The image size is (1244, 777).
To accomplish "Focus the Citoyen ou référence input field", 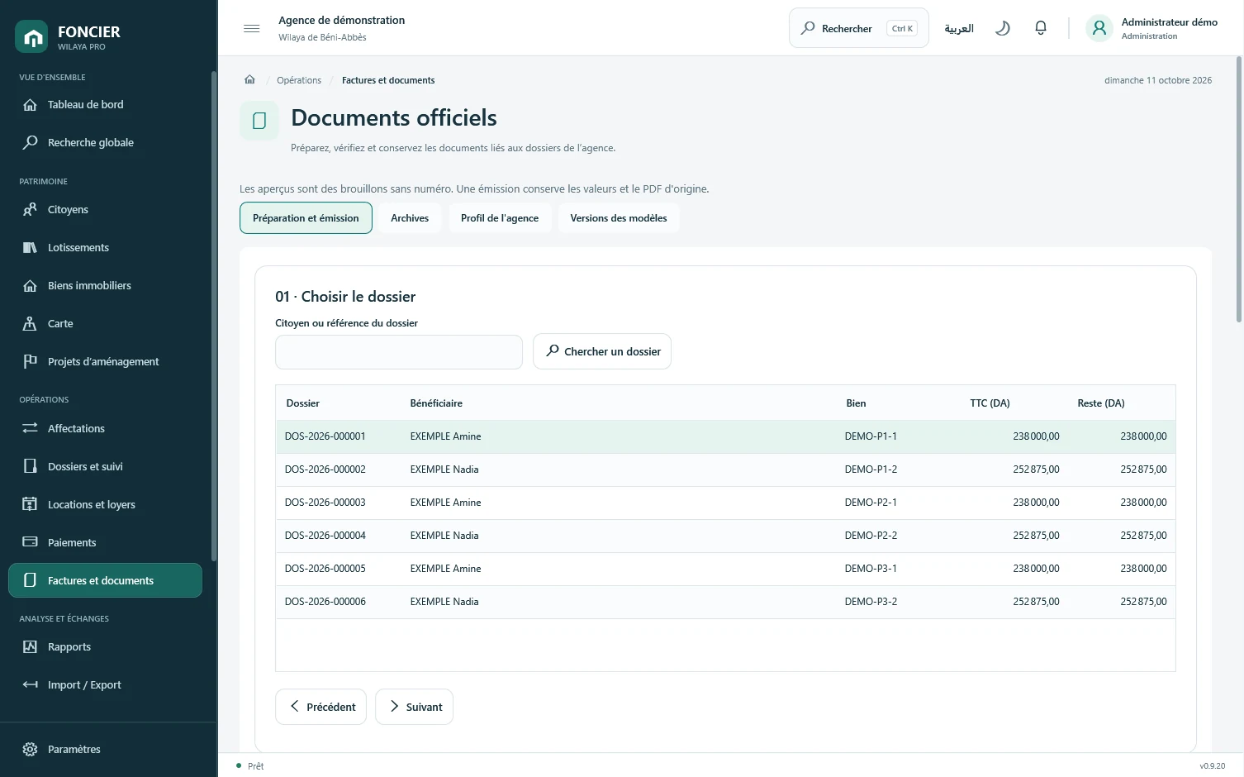I will [399, 352].
